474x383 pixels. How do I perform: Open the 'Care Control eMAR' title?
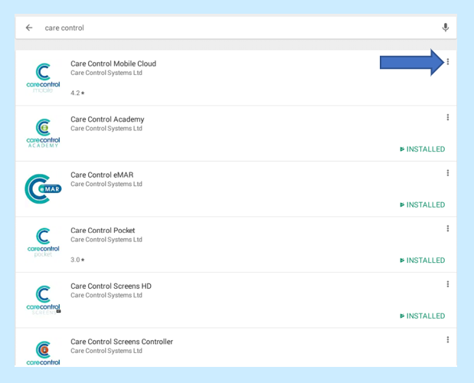point(102,175)
